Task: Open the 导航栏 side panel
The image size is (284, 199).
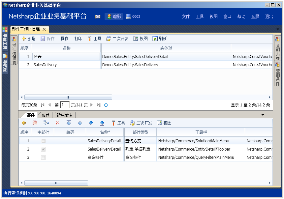Action: tap(5, 63)
